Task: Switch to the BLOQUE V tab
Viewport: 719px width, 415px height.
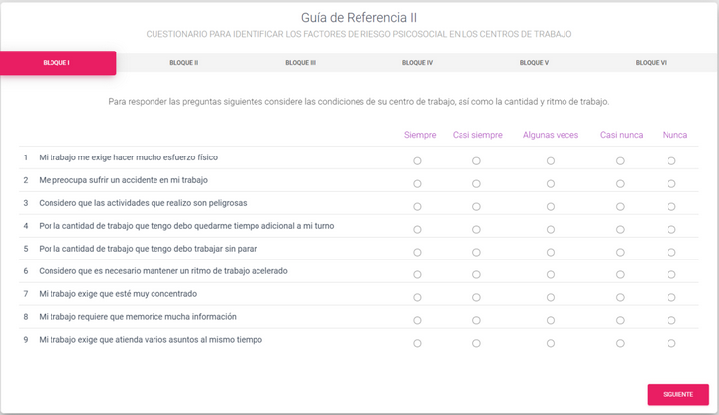Action: (534, 63)
